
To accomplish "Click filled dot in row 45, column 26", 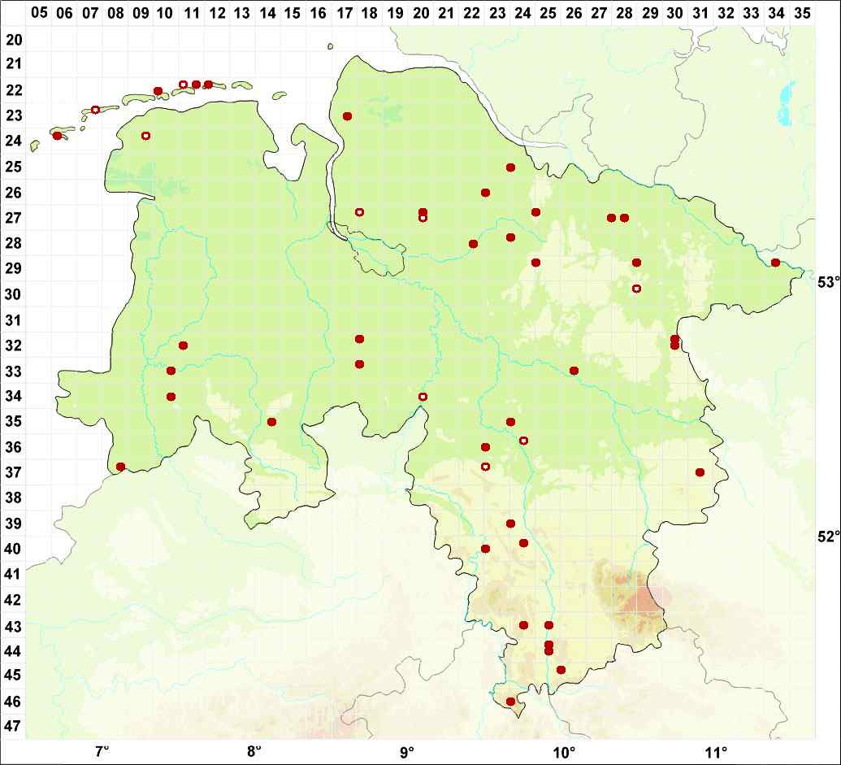I will 561,670.
